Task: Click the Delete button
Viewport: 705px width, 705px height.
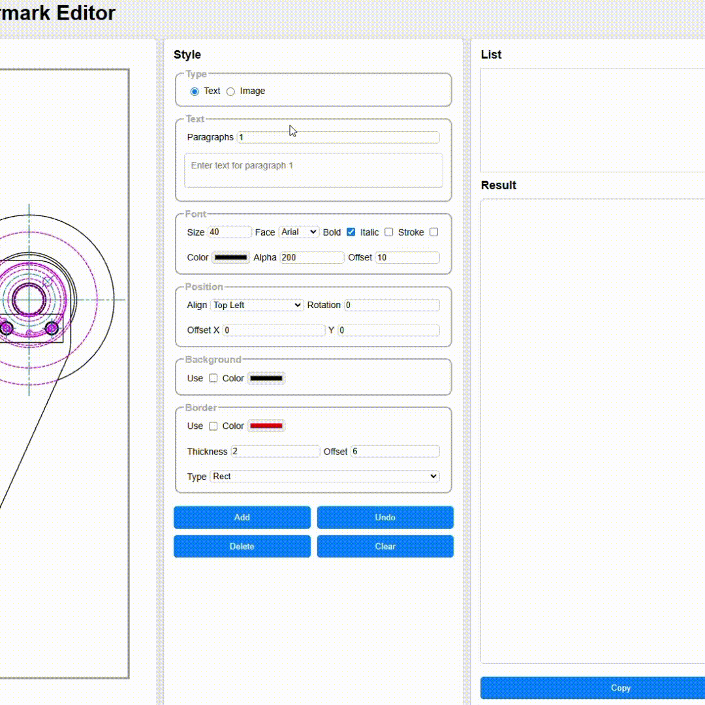Action: click(x=242, y=546)
